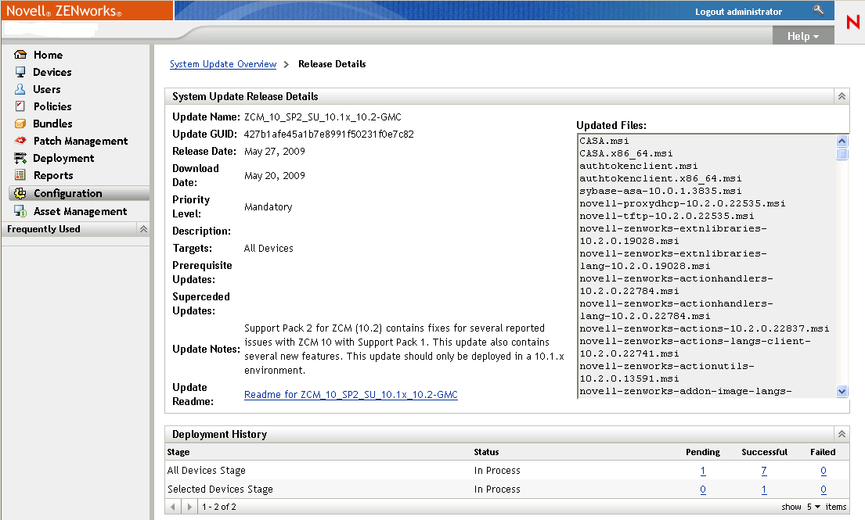Collapse System Update Release Details panel
The width and height of the screenshot is (865, 520).
tap(842, 96)
